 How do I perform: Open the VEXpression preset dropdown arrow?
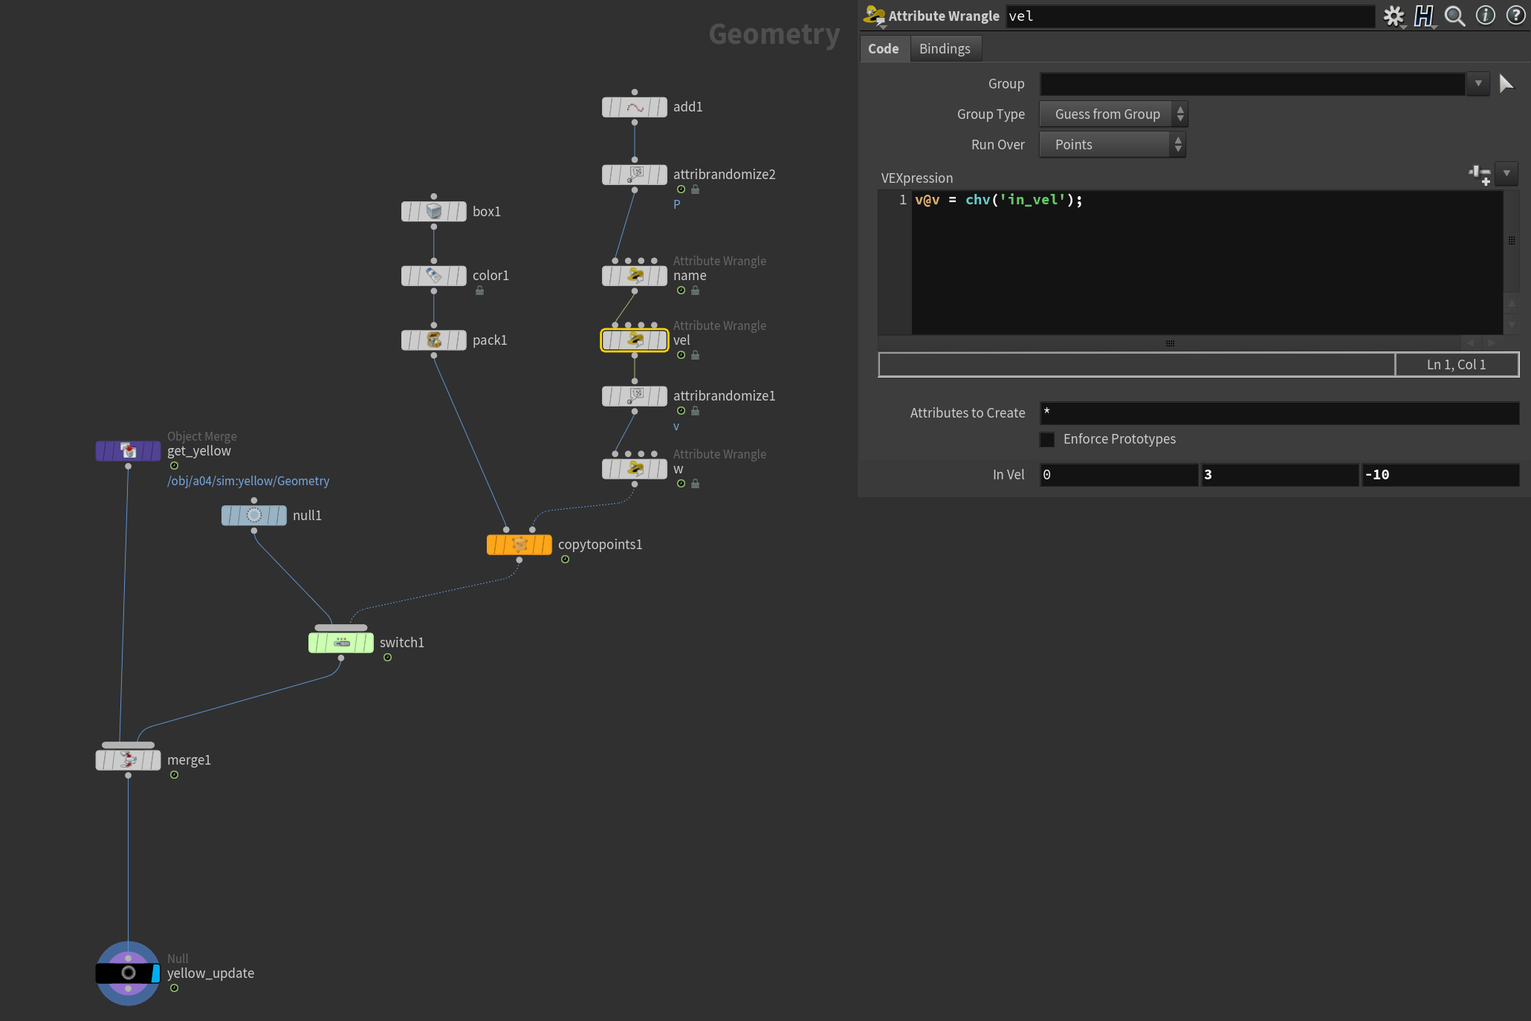coord(1506,174)
